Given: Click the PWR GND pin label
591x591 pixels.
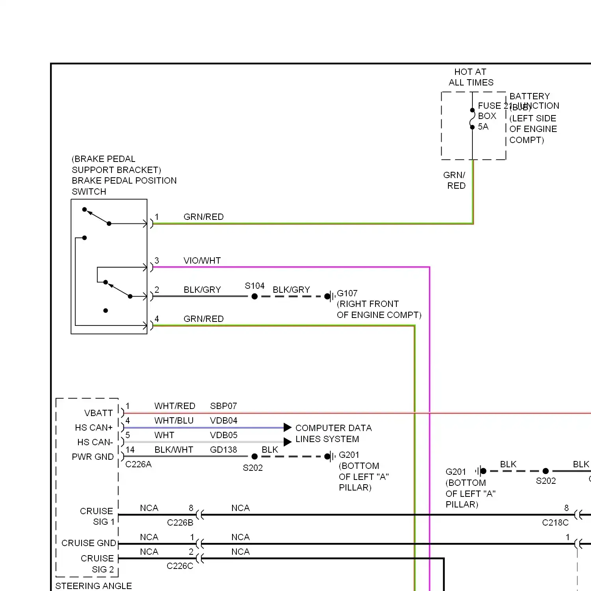Looking at the screenshot, I should 93,457.
